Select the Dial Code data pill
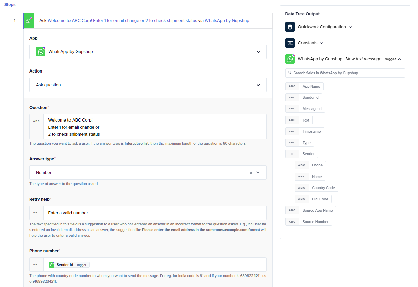The height and width of the screenshot is (287, 418). coord(313,199)
